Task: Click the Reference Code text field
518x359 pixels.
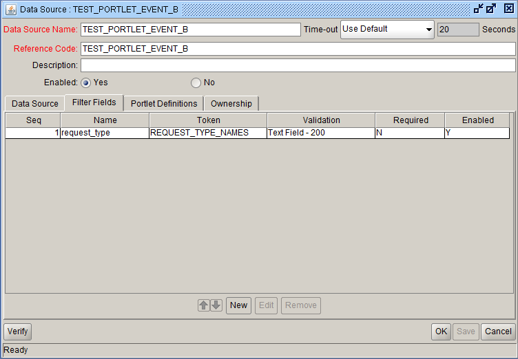Action: click(298, 49)
